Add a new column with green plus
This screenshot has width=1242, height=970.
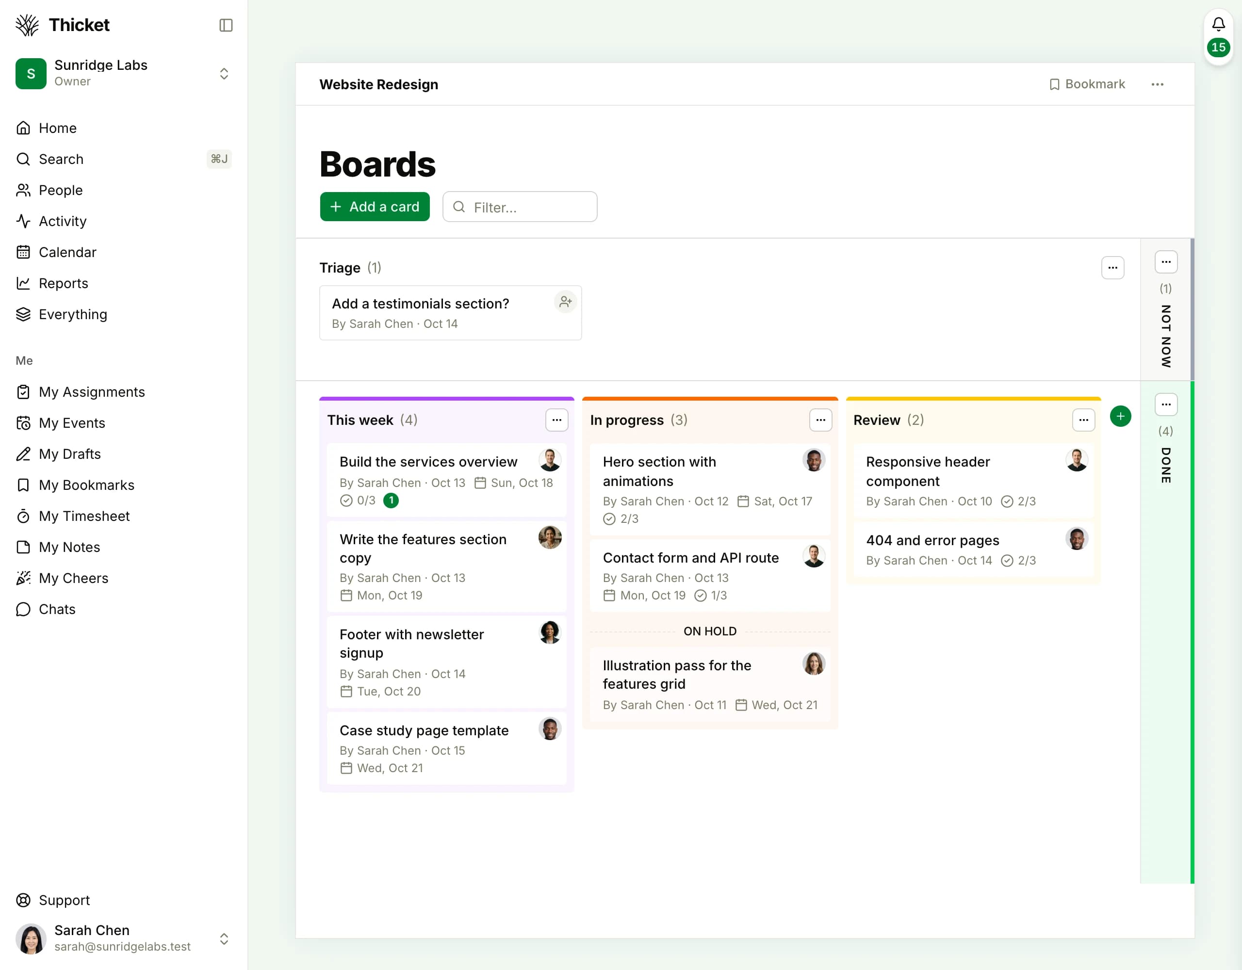(x=1120, y=416)
